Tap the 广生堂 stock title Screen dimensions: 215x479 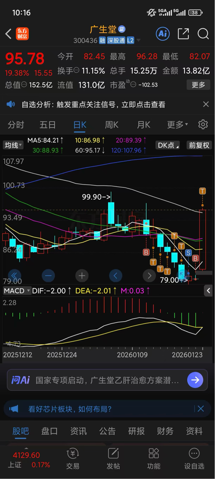point(103,29)
